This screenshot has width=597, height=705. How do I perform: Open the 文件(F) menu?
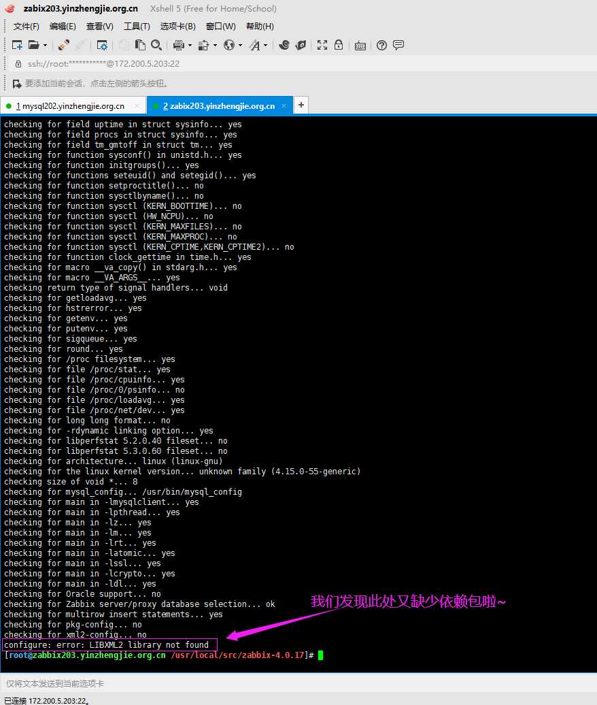(x=26, y=27)
